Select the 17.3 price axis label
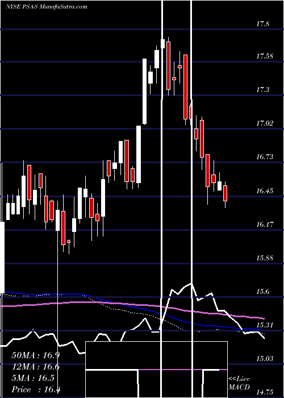This screenshot has height=398, width=284. tap(262, 90)
